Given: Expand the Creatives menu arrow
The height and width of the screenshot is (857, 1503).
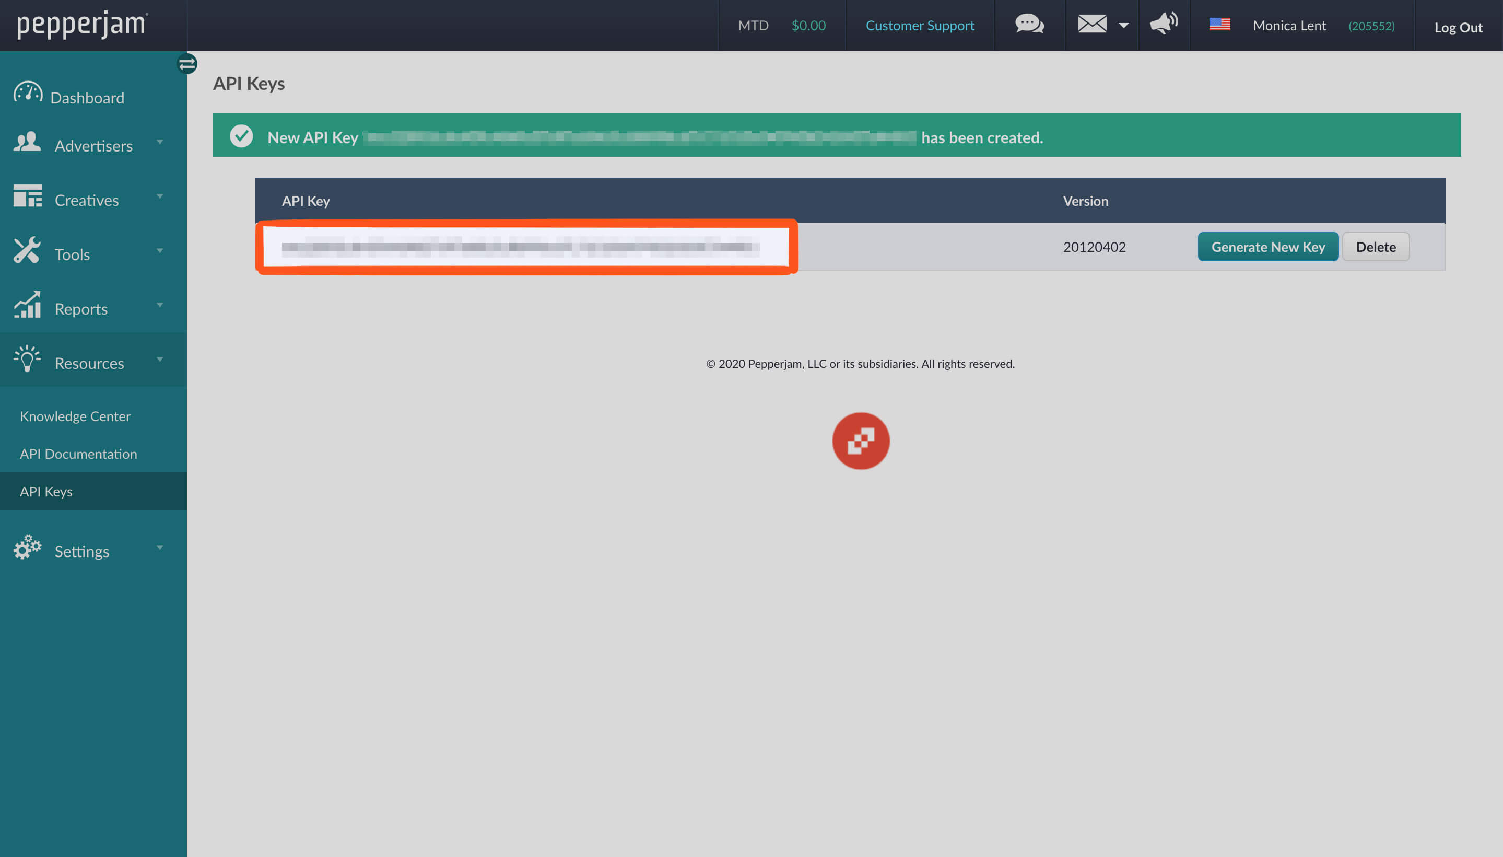Looking at the screenshot, I should point(159,196).
